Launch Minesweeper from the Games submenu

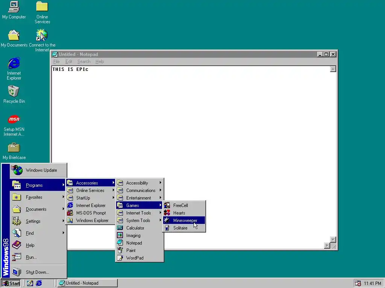pyautogui.click(x=184, y=220)
